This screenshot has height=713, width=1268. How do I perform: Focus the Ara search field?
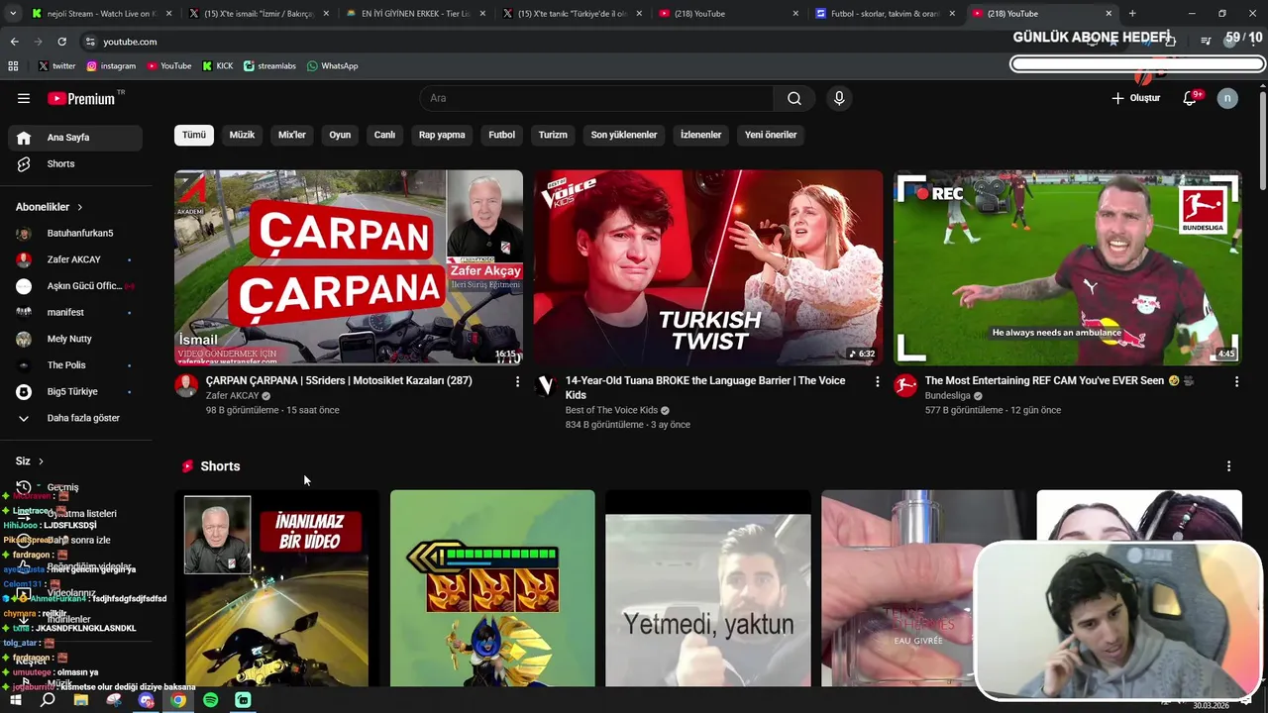tap(596, 98)
